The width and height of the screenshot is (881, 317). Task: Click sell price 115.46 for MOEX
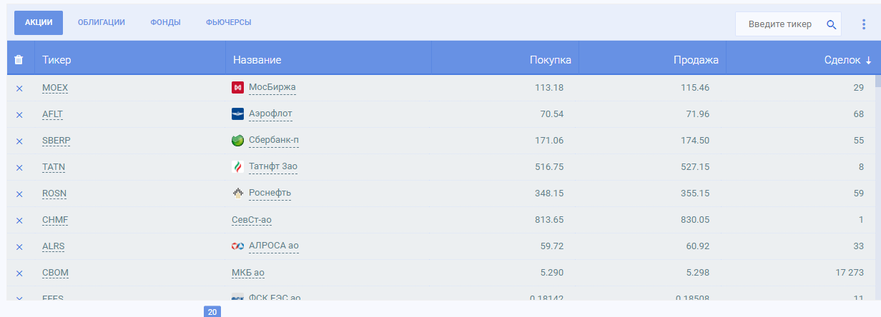click(695, 88)
